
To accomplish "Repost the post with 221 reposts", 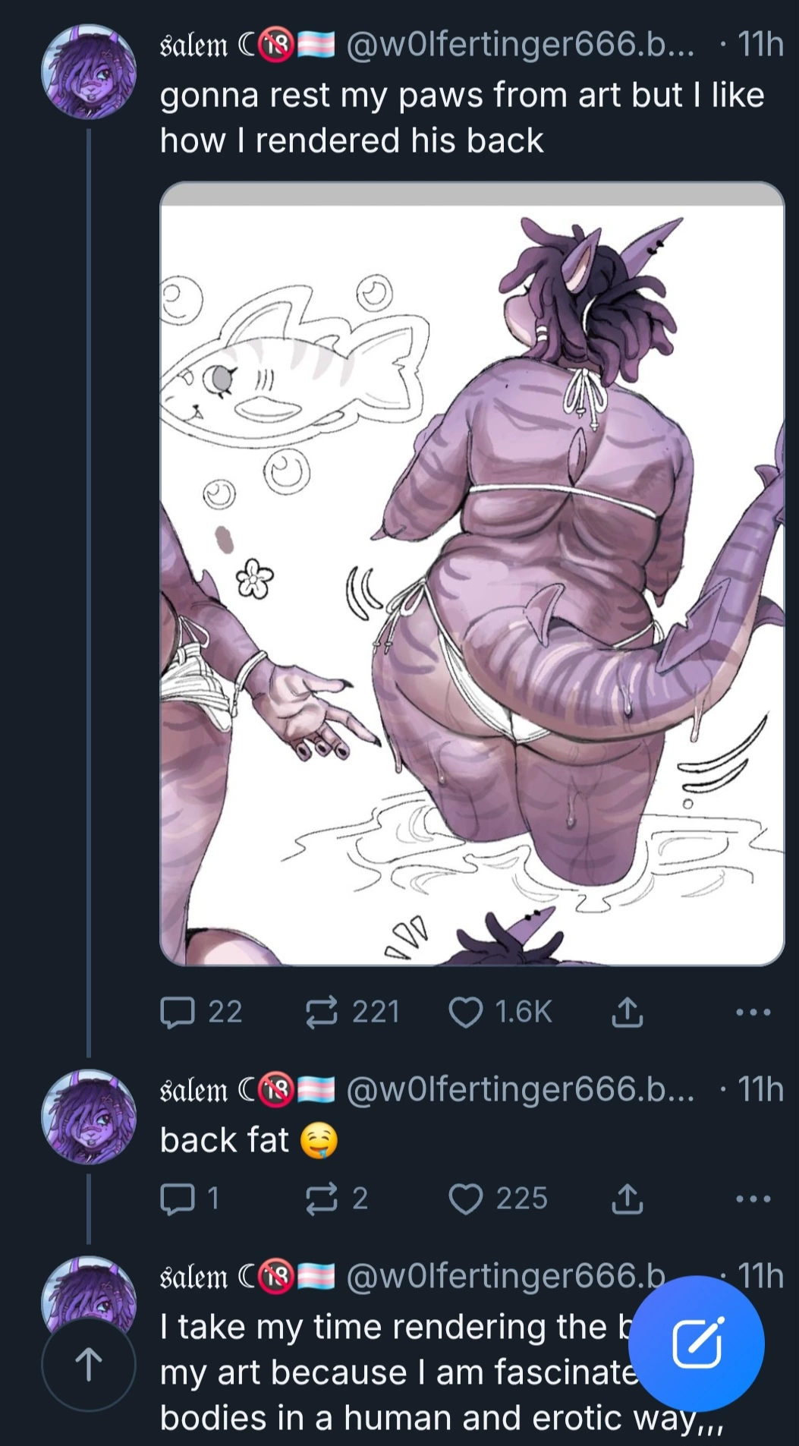I will tap(352, 1012).
